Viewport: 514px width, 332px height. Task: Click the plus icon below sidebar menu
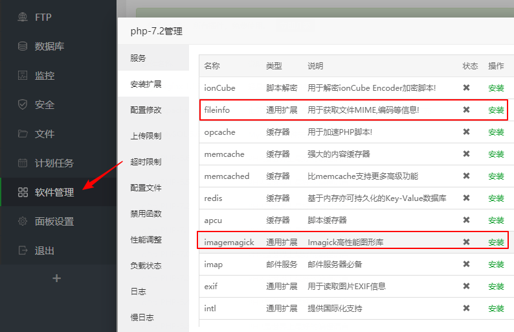57,278
